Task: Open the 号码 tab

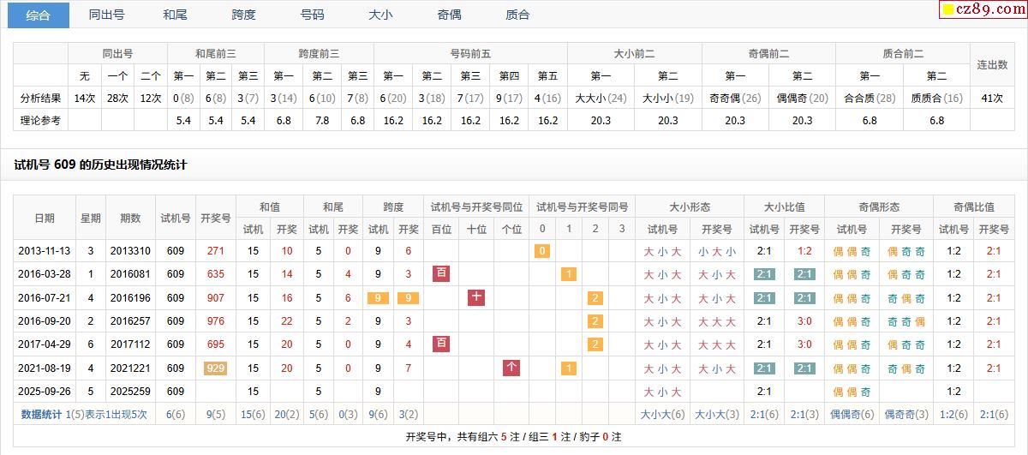Action: tap(312, 15)
